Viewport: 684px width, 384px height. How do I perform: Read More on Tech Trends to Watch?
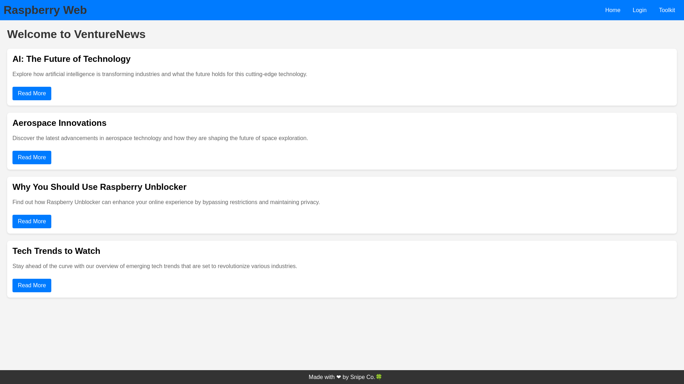click(32, 286)
